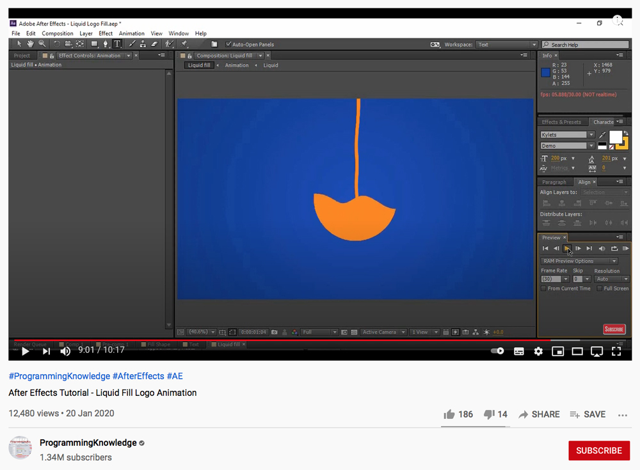Start RAM preview from the Preview panel

tap(625, 249)
